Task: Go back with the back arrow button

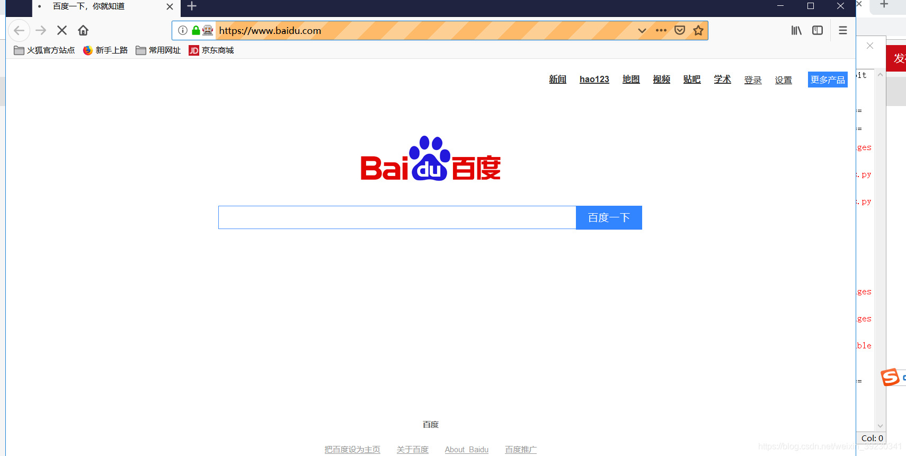Action: point(19,30)
